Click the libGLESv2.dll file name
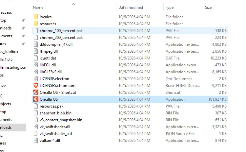The height and width of the screenshot is (152, 246). (x=51, y=72)
